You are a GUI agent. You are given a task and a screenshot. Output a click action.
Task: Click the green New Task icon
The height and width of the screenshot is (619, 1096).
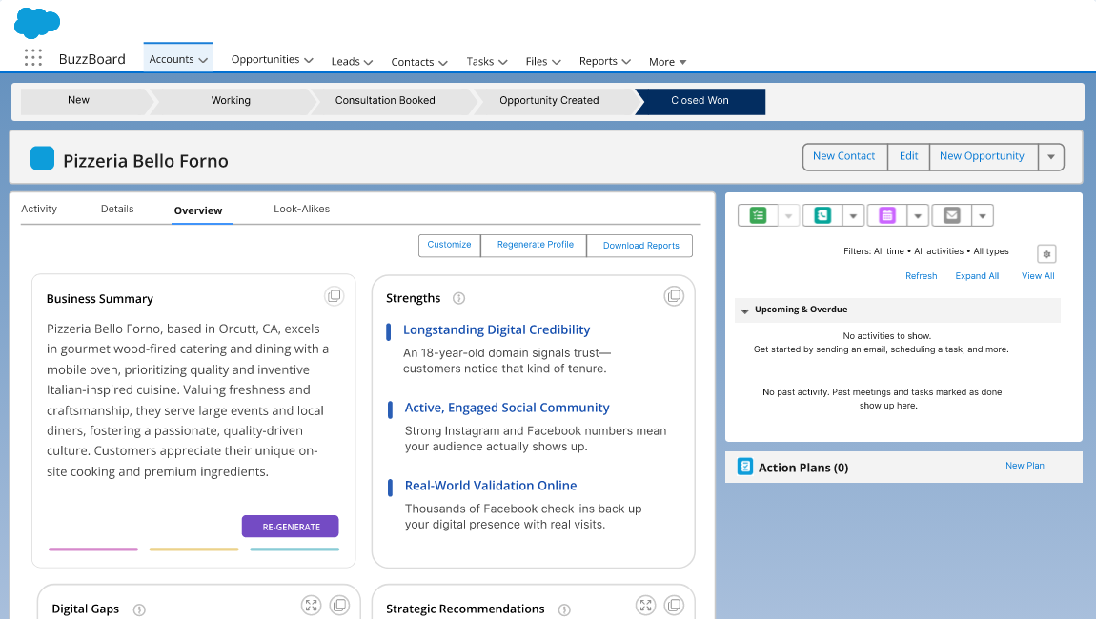pyautogui.click(x=759, y=215)
